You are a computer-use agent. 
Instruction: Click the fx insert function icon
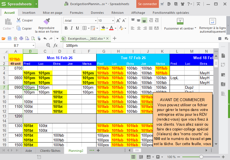[x=56, y=45]
